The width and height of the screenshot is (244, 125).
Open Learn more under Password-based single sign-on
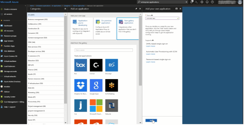tap(151, 62)
